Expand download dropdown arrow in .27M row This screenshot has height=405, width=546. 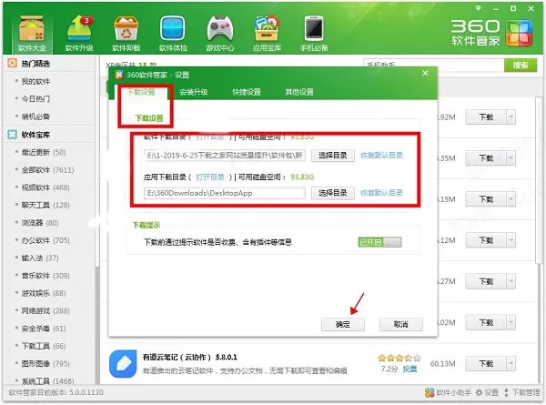[x=511, y=281]
